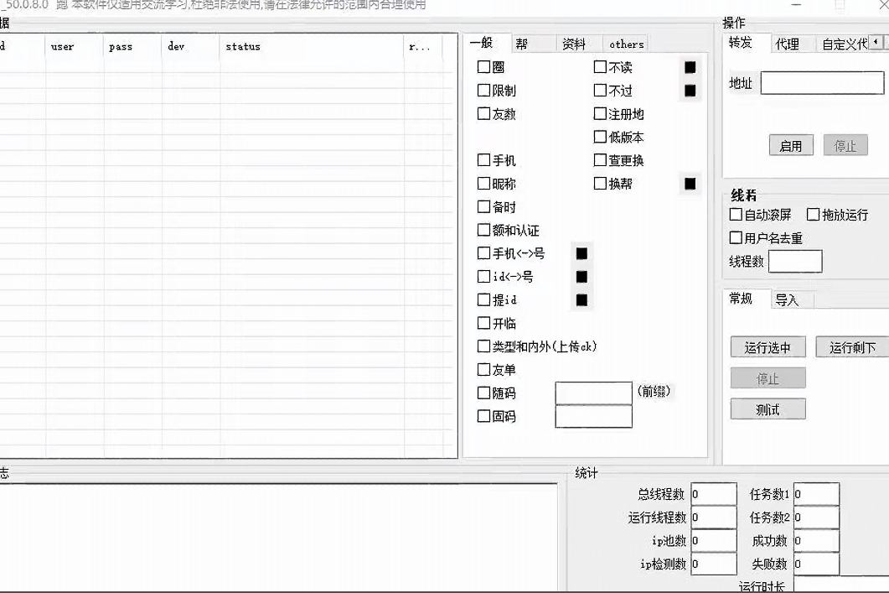
Task: Click the black square beside 不过
Action: [x=690, y=91]
